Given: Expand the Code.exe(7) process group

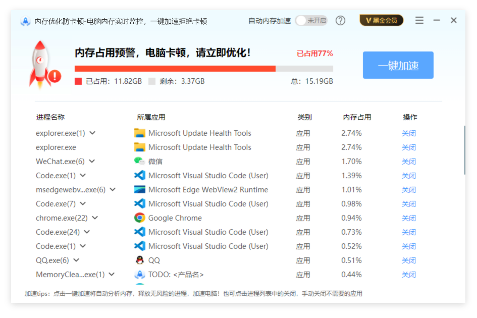Looking at the screenshot, I should 83,203.
